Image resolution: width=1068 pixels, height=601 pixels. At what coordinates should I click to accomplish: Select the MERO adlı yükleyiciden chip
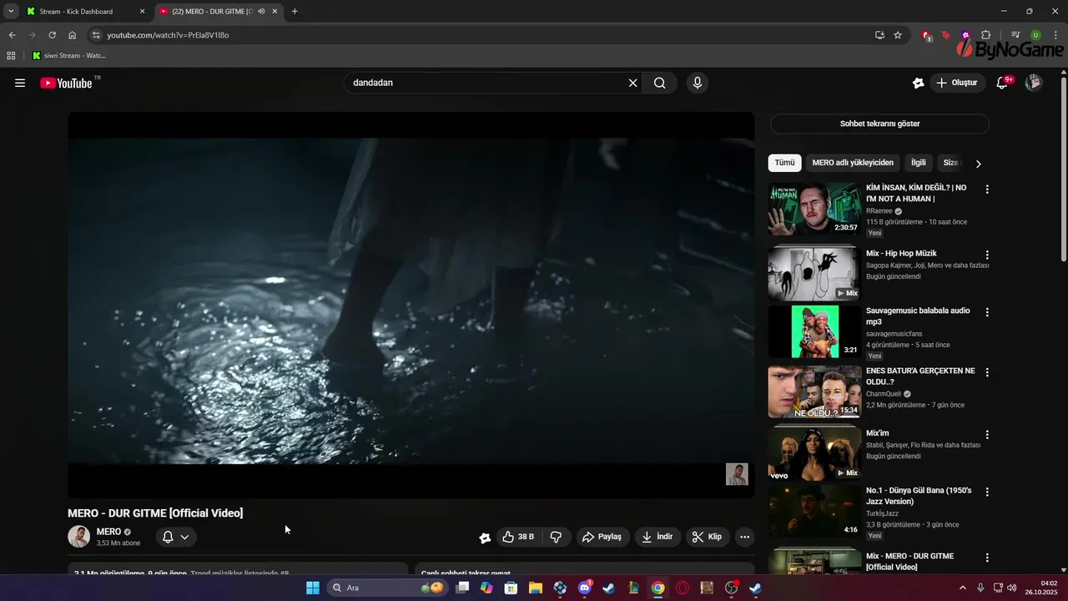853,163
